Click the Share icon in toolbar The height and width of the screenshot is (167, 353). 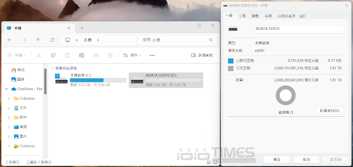96,55
